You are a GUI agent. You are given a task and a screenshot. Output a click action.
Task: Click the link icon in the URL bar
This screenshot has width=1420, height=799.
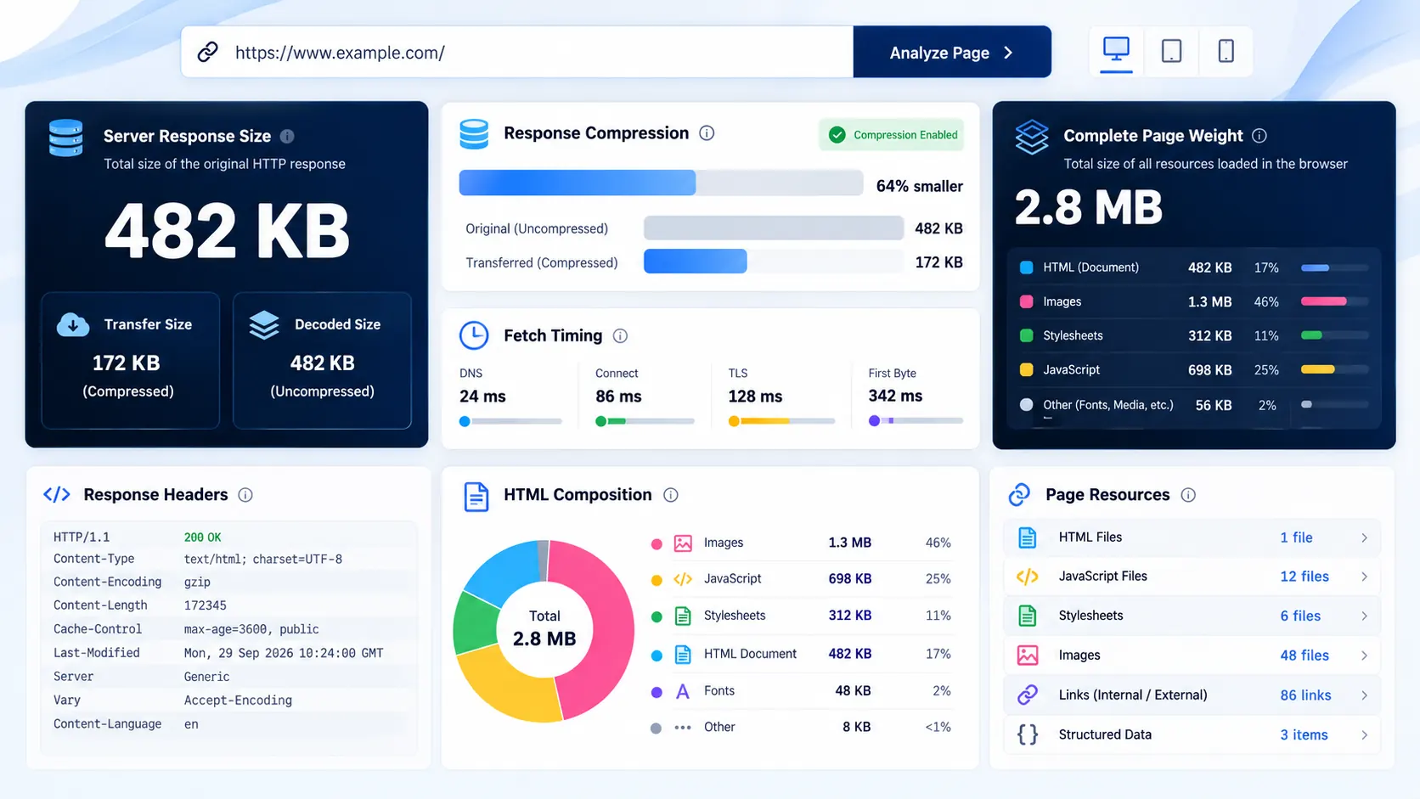[x=208, y=53]
